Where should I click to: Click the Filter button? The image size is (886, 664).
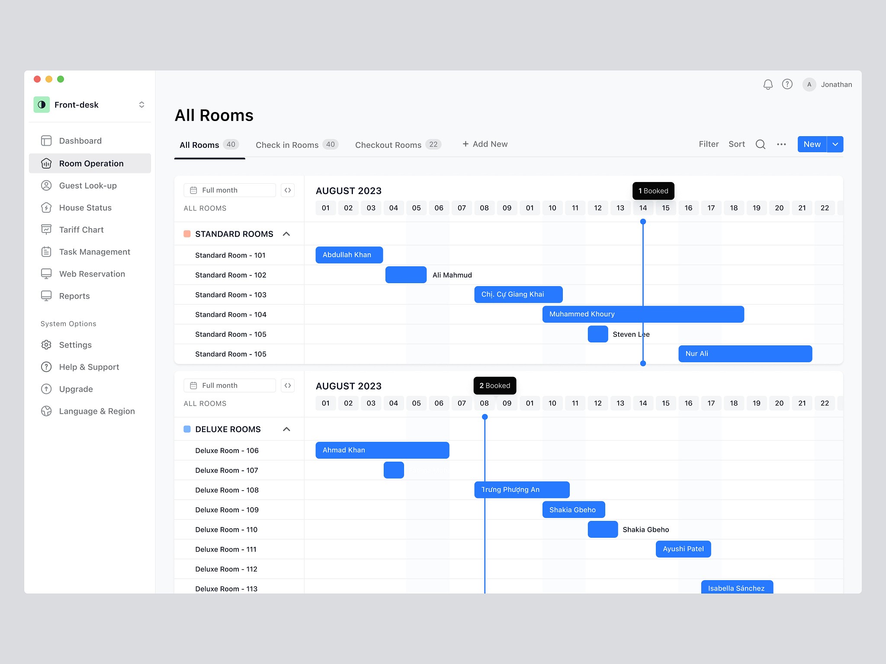(x=708, y=144)
